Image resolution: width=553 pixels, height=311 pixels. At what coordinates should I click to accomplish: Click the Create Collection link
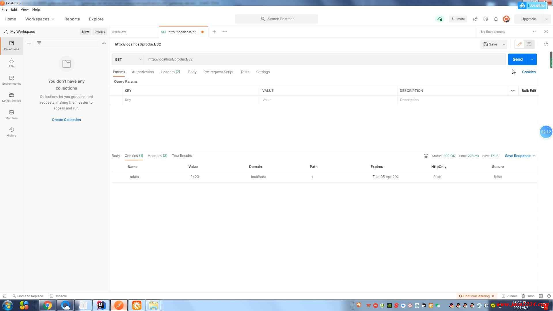(x=66, y=120)
